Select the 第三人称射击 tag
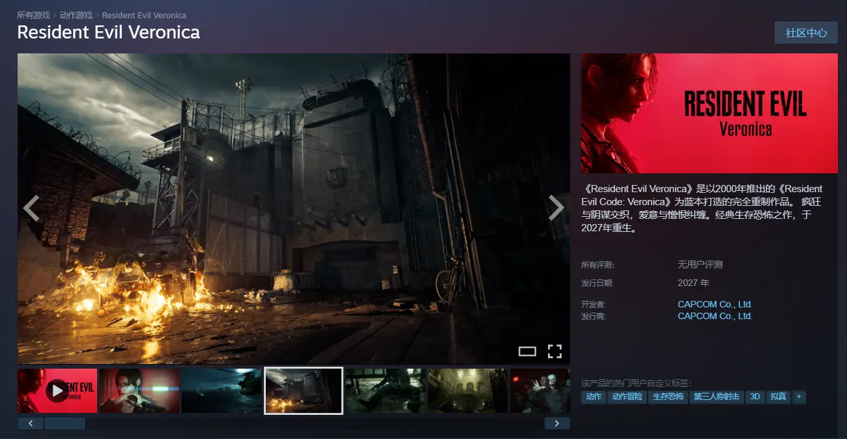The height and width of the screenshot is (439, 847). pyautogui.click(x=717, y=396)
